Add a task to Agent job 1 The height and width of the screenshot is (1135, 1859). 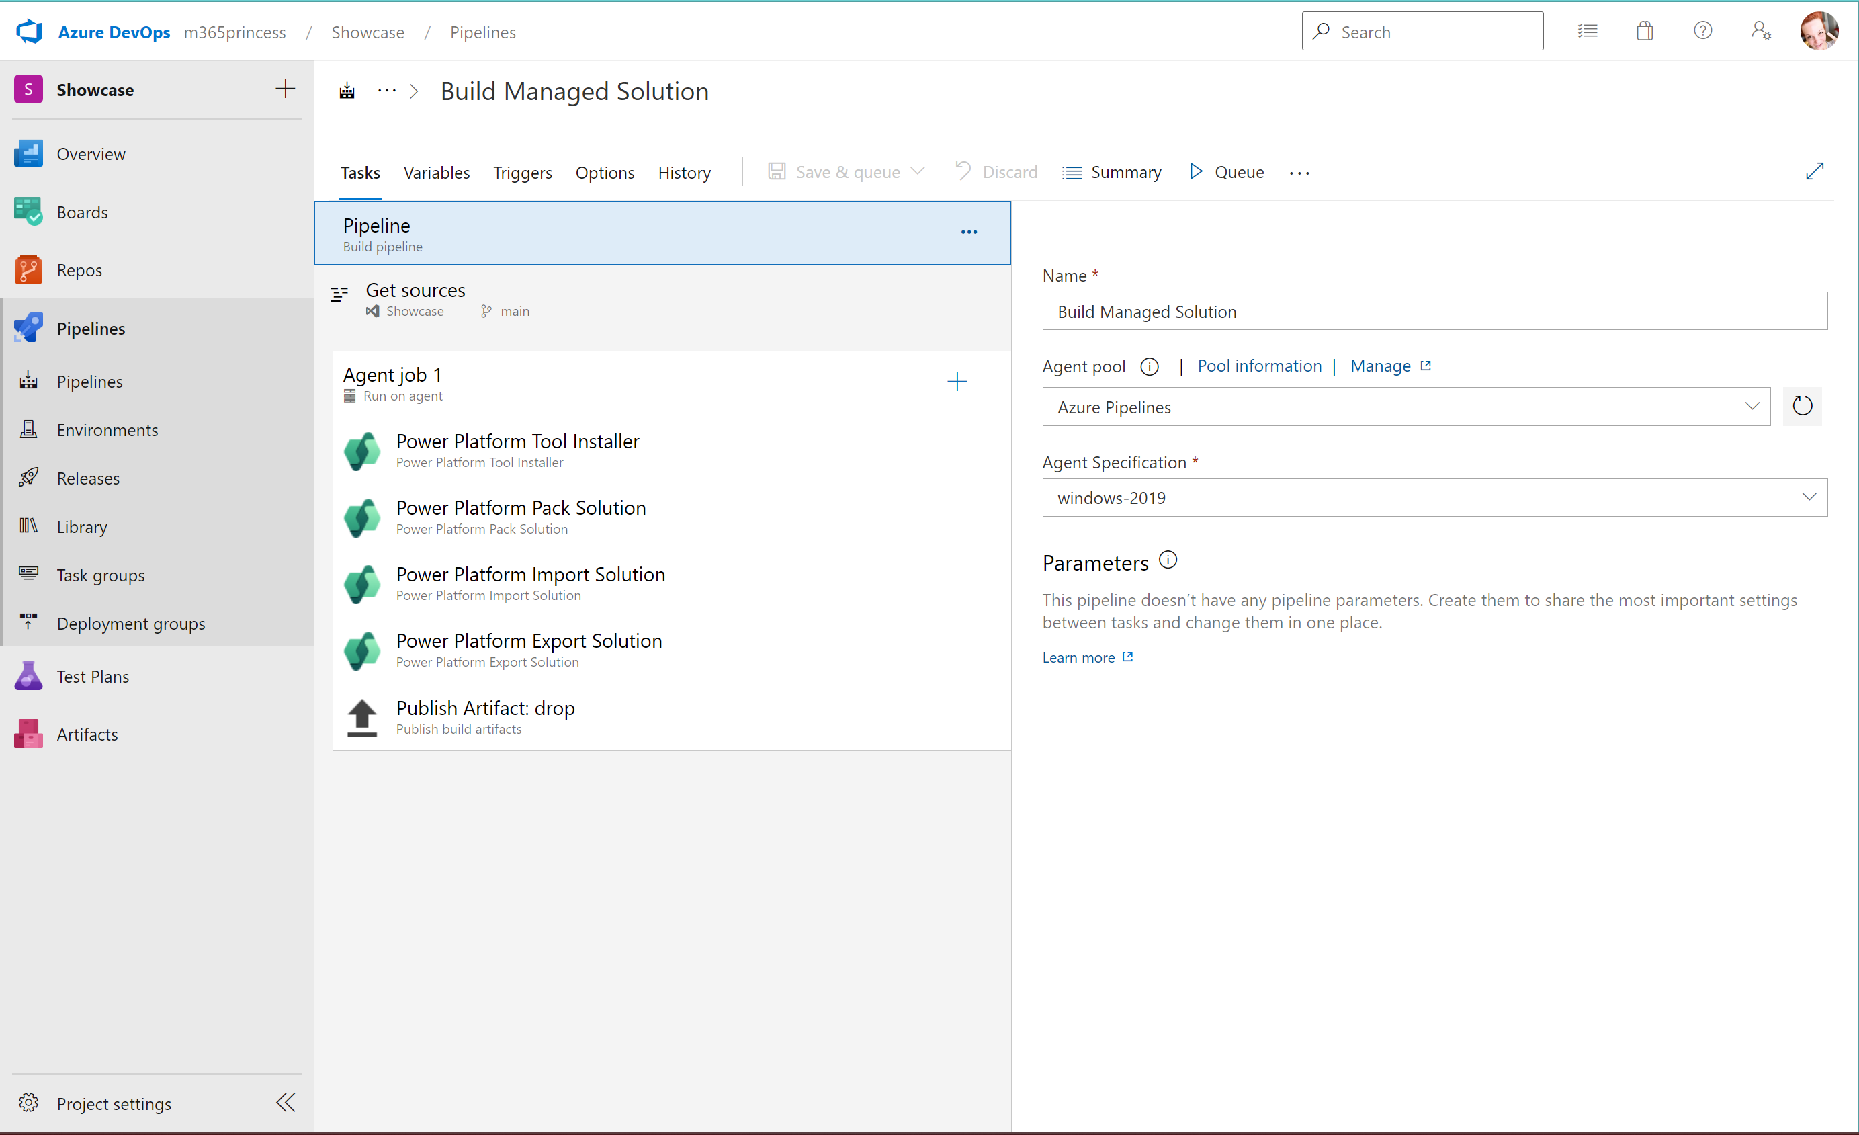pyautogui.click(x=957, y=382)
